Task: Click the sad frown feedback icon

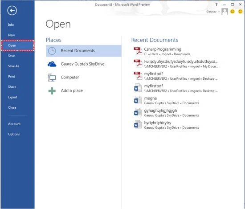Action: (240, 12)
